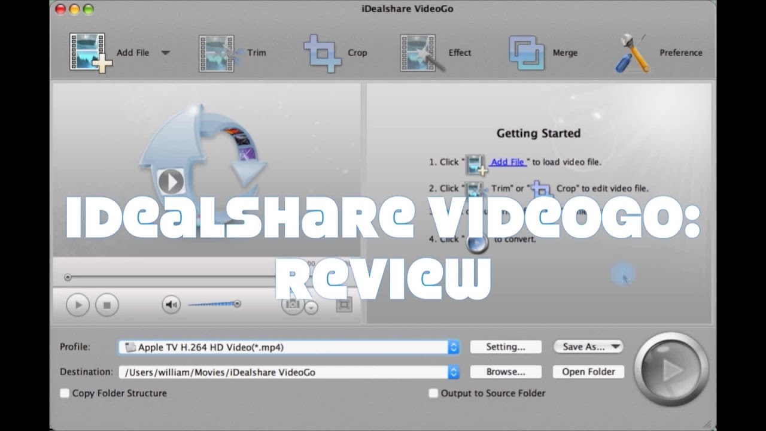The image size is (766, 431).
Task: Take a snapshot with the camera icon
Action: (293, 304)
